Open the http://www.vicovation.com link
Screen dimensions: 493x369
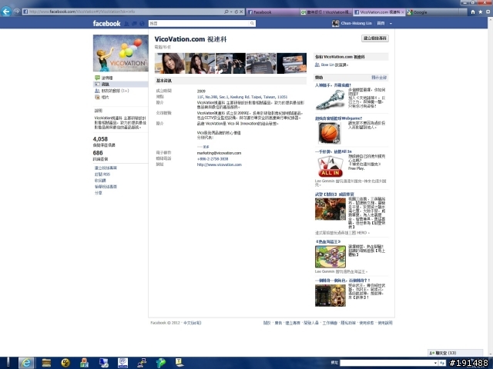(219, 165)
